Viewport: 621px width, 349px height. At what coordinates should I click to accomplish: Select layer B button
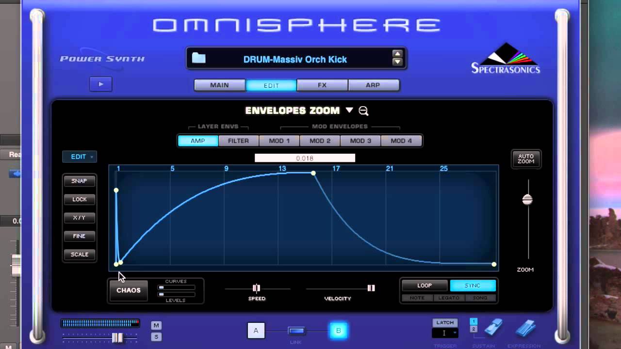coord(338,331)
